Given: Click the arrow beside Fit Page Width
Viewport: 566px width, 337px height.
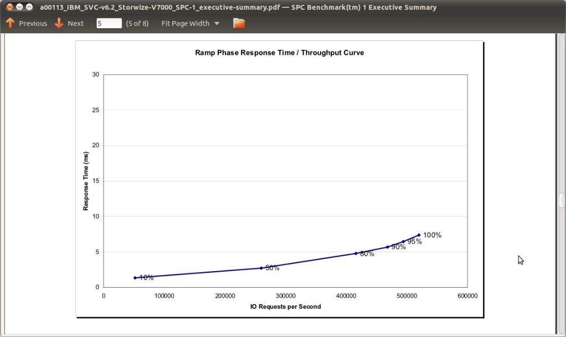Looking at the screenshot, I should [x=217, y=23].
